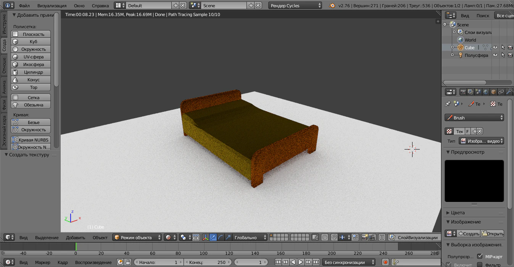Image resolution: width=514 pixels, height=267 pixels.
Task: Expand Cube in the outliner tree
Action: click(453, 48)
